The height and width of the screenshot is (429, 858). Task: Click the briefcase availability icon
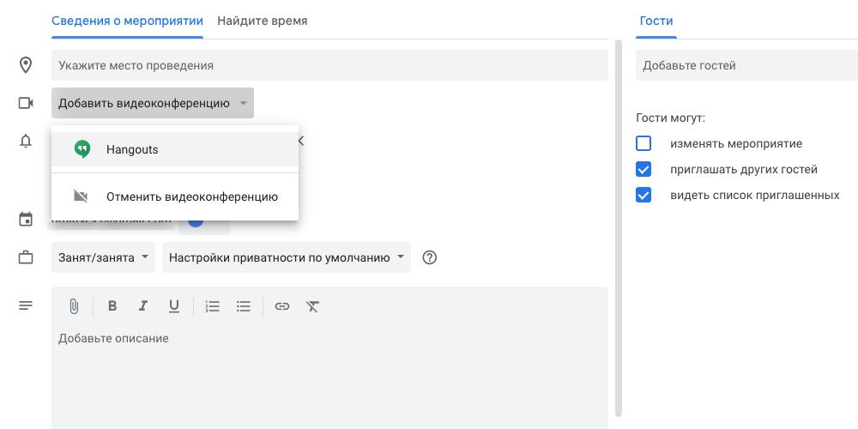coord(26,257)
